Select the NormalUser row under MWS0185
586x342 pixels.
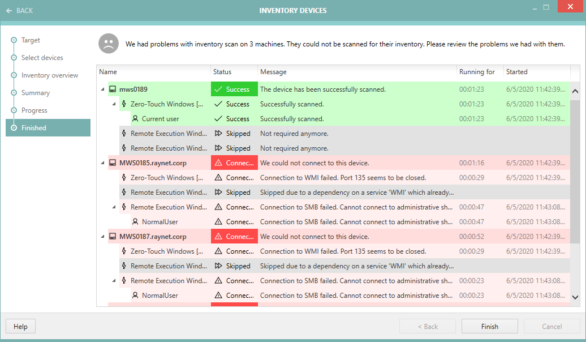click(x=160, y=222)
